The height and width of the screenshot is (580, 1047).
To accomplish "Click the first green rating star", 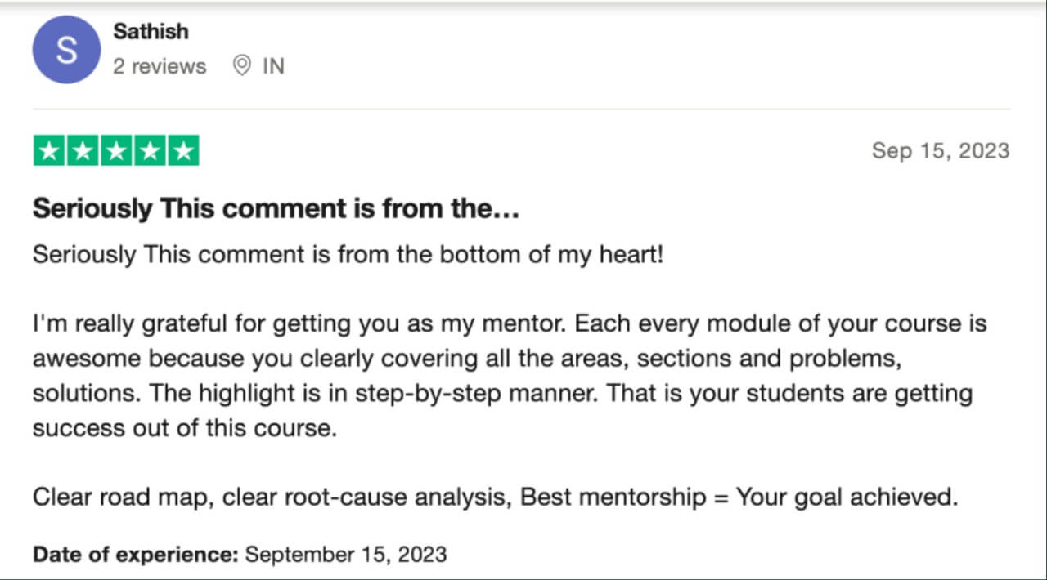I will point(49,151).
